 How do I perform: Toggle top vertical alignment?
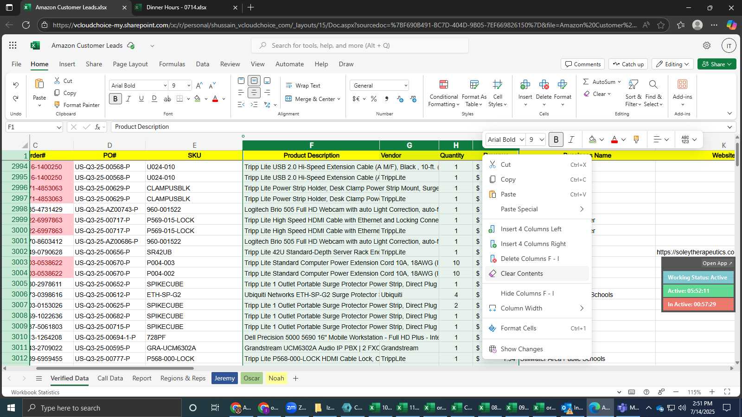[241, 81]
